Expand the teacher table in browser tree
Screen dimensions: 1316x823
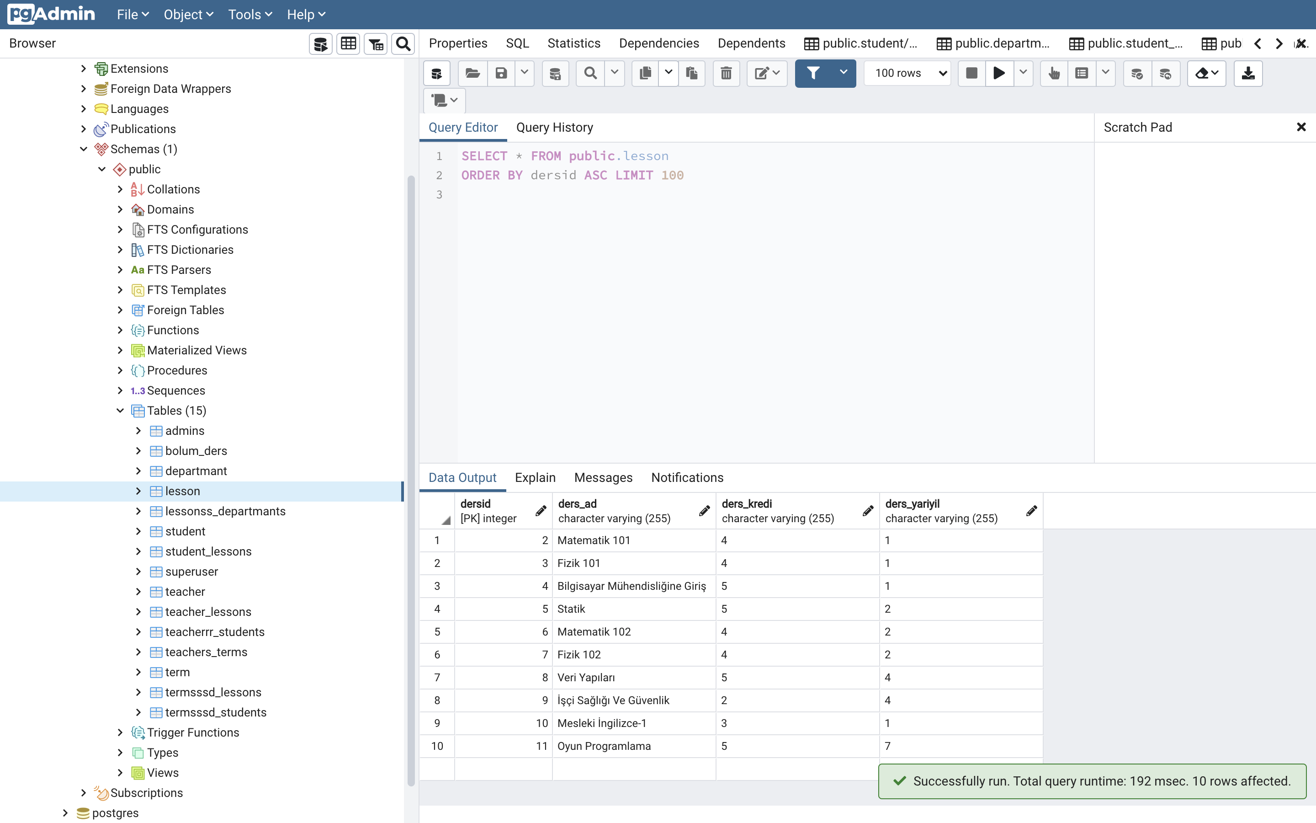pyautogui.click(x=138, y=592)
